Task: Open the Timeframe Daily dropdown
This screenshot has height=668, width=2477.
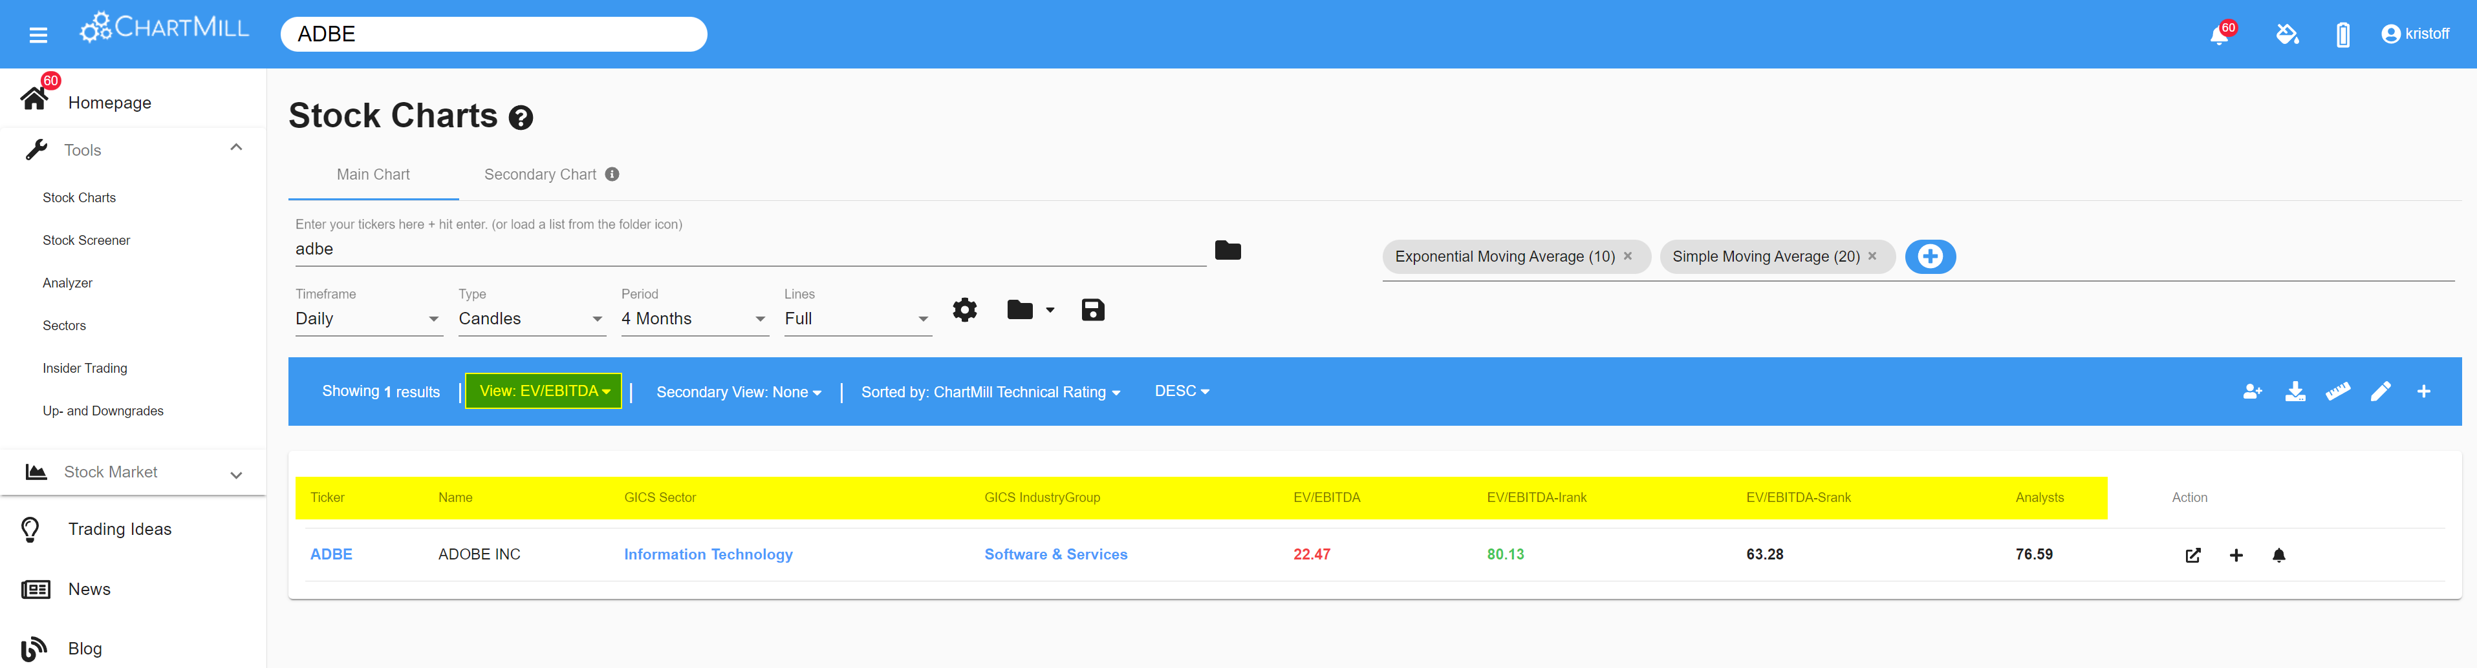Action: tap(367, 319)
